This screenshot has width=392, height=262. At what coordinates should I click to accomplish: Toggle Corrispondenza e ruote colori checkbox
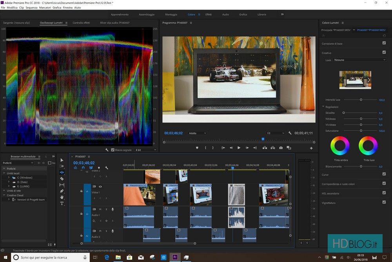coord(384,183)
